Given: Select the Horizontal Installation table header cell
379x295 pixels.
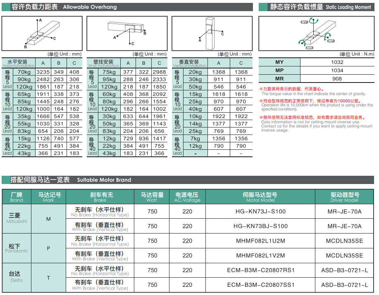Looking at the screenshot, I should point(19,63).
